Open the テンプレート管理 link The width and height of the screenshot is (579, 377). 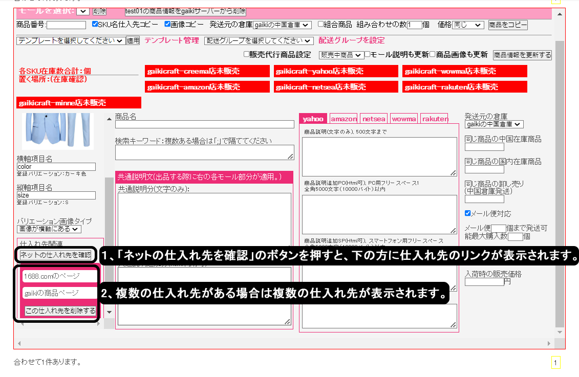(x=171, y=40)
